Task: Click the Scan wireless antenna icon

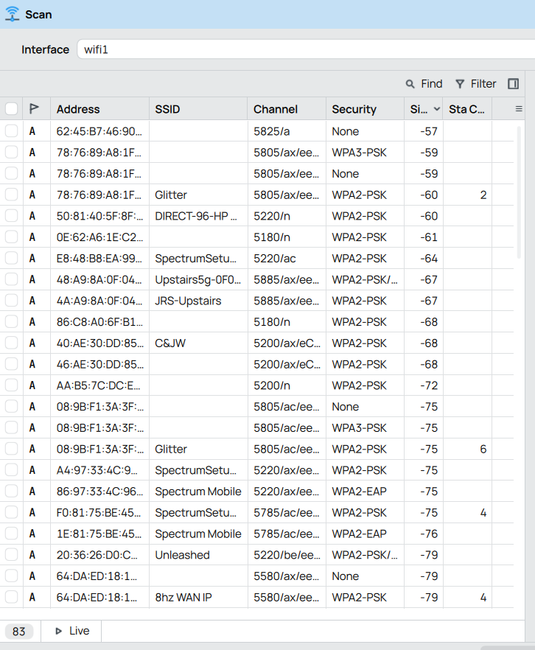Action: 13,14
